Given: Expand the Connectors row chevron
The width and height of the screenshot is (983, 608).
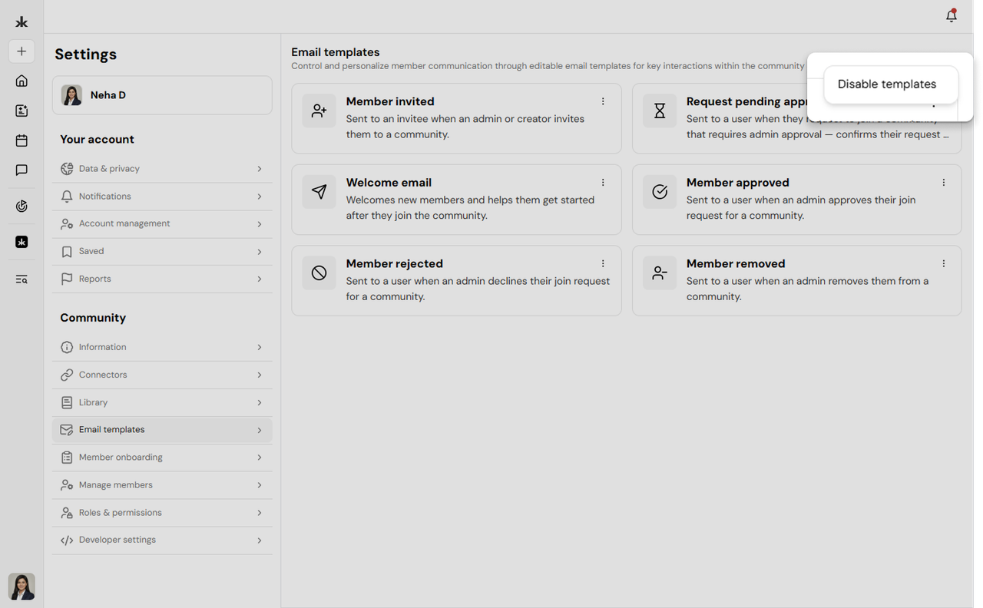Looking at the screenshot, I should click(260, 375).
